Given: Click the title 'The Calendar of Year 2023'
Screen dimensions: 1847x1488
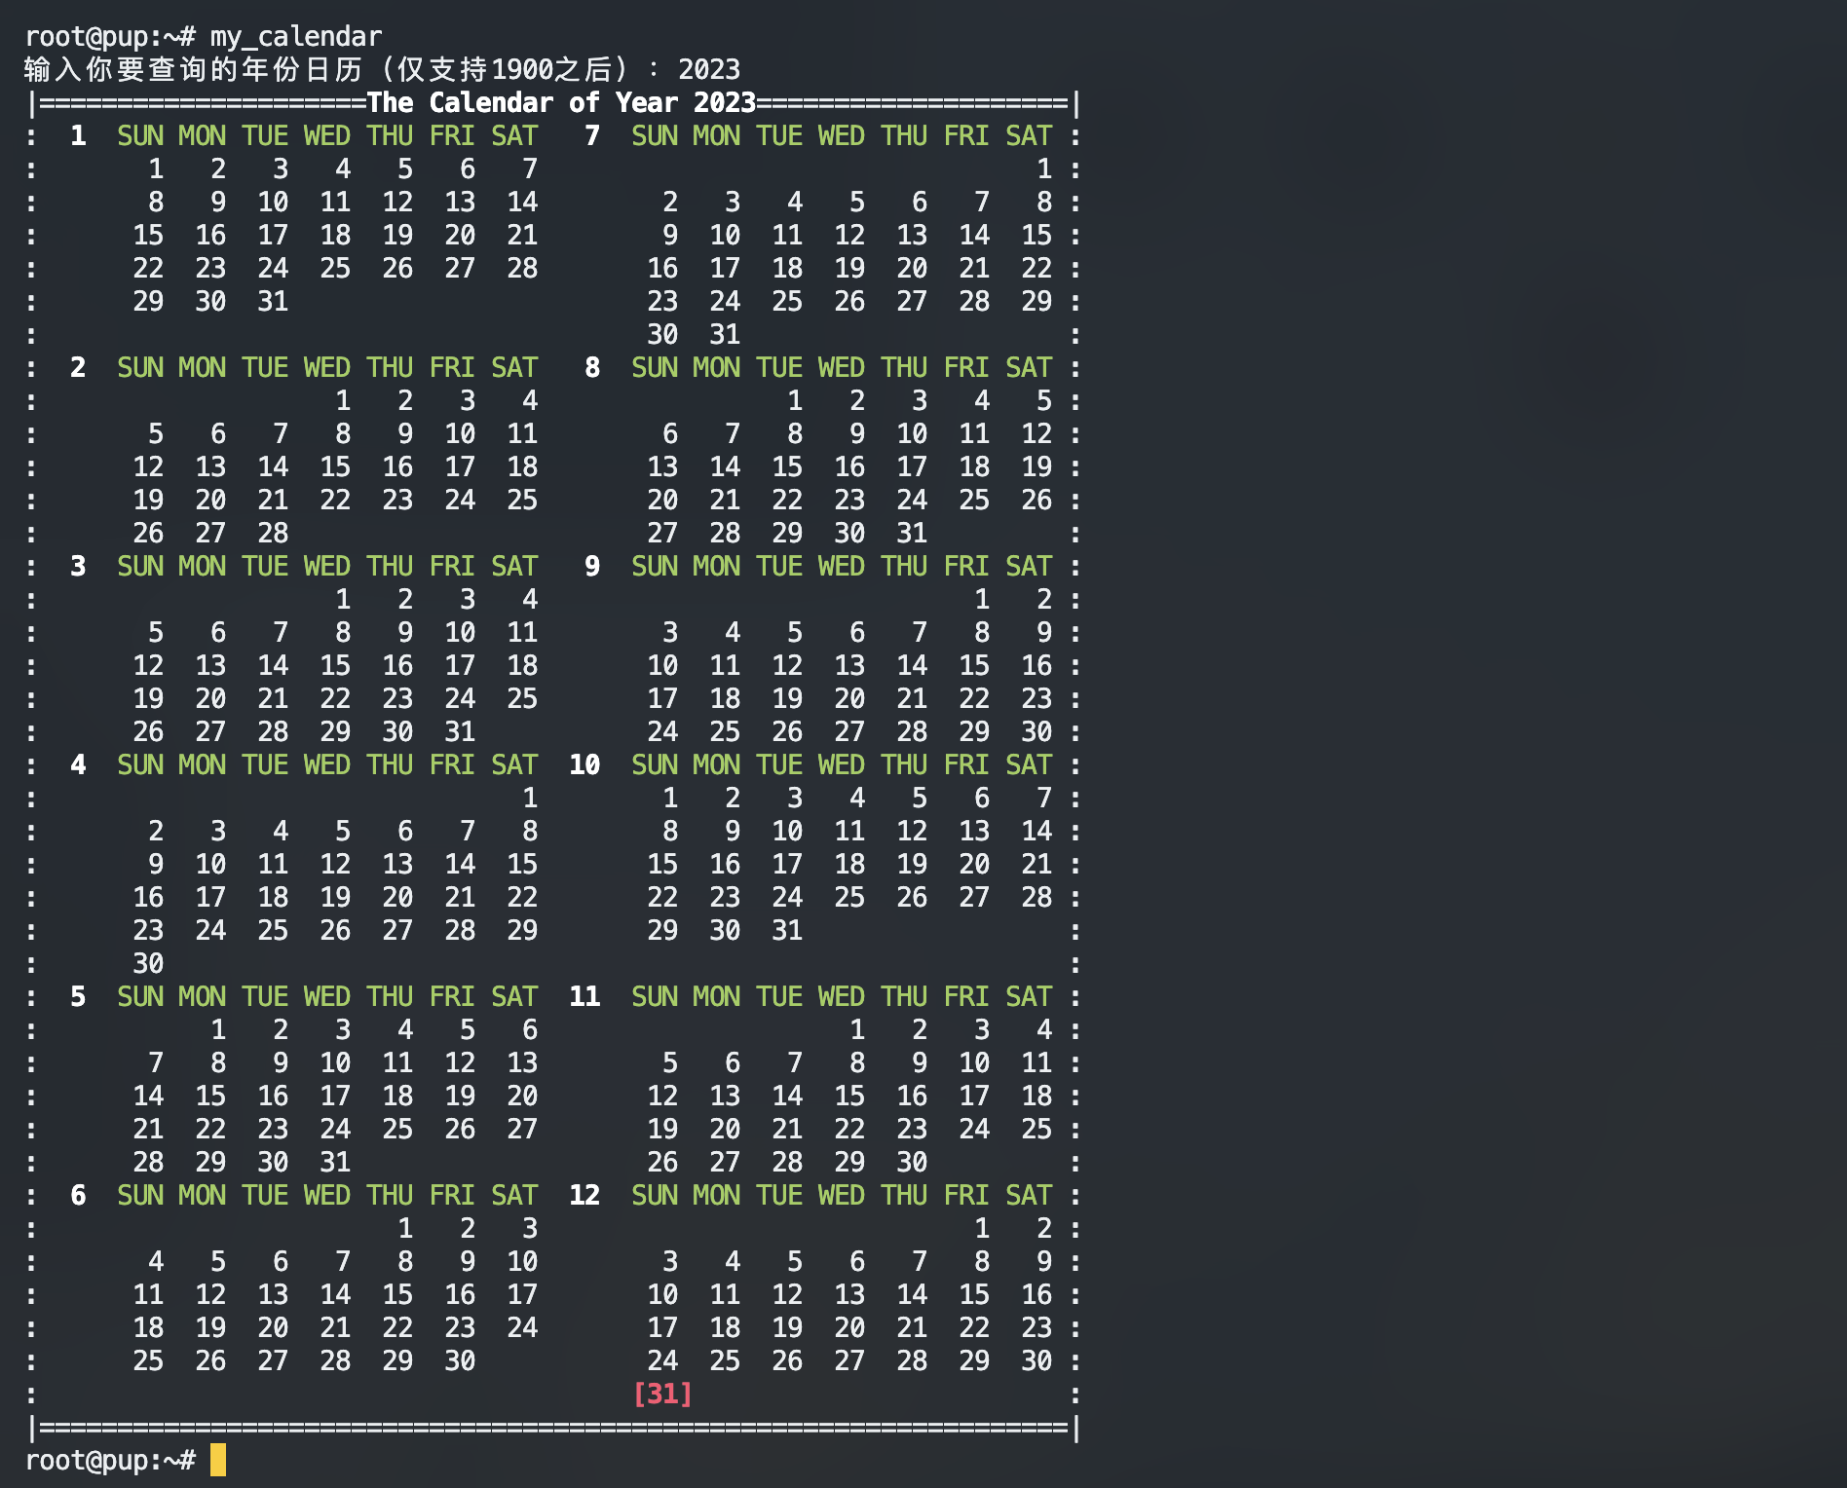Looking at the screenshot, I should point(561,102).
